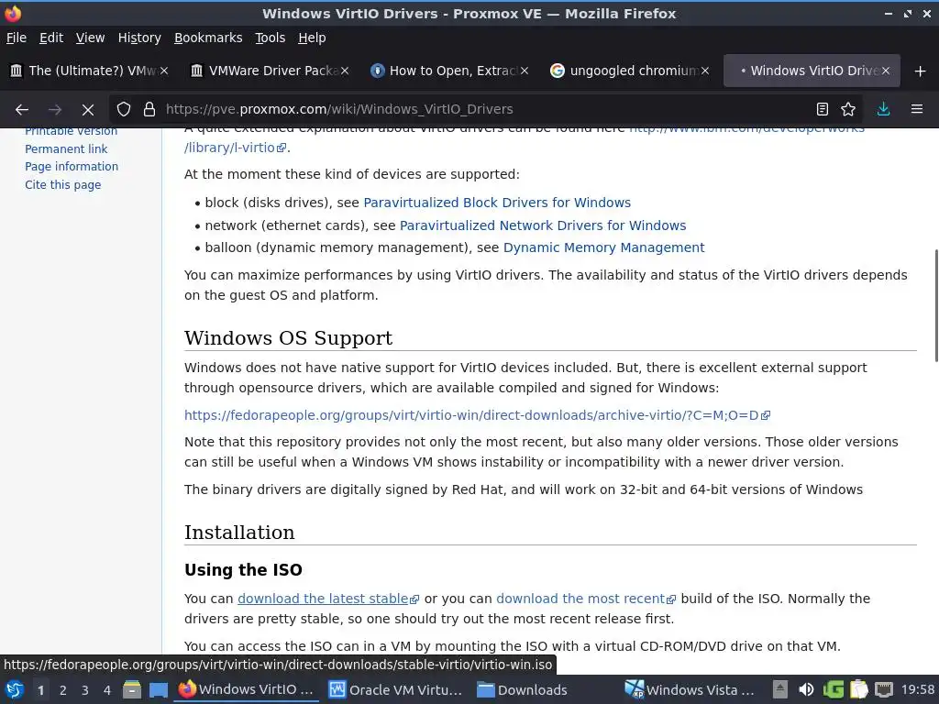Screen dimensions: 939x704
Task: Close The (Ultimate?) VMware tab
Action: tap(164, 71)
